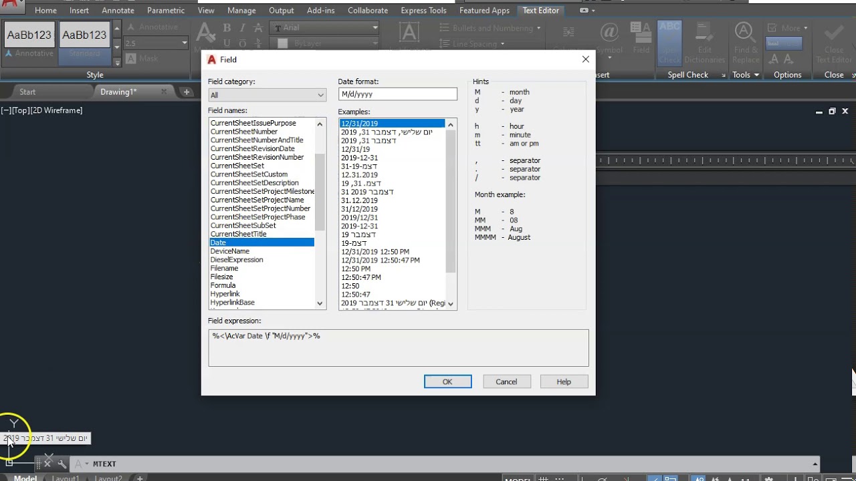Select DieselExpression in the Field names list
Image resolution: width=856 pixels, height=481 pixels.
pyautogui.click(x=237, y=260)
